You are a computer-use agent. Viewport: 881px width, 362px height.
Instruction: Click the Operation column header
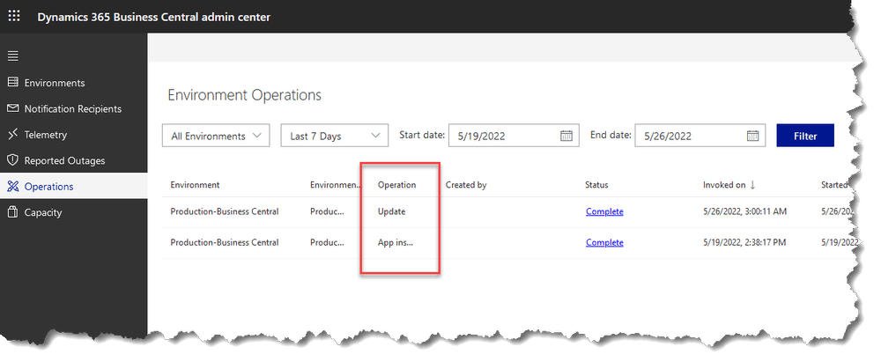pyautogui.click(x=396, y=185)
